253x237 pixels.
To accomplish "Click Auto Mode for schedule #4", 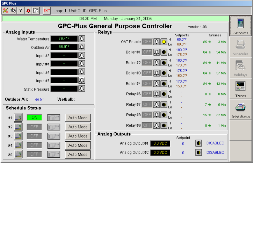I will pyautogui.click(x=78, y=145).
